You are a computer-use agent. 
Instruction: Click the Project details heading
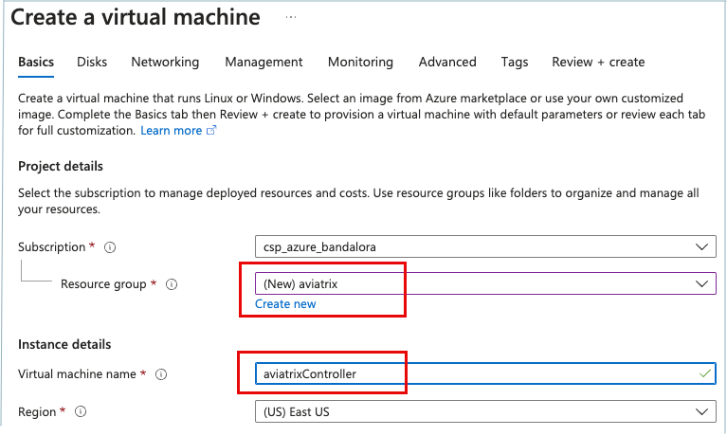(61, 166)
